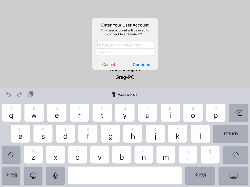This screenshot has height=187, width=250.
Task: Tap the return key
Action: (x=230, y=134)
